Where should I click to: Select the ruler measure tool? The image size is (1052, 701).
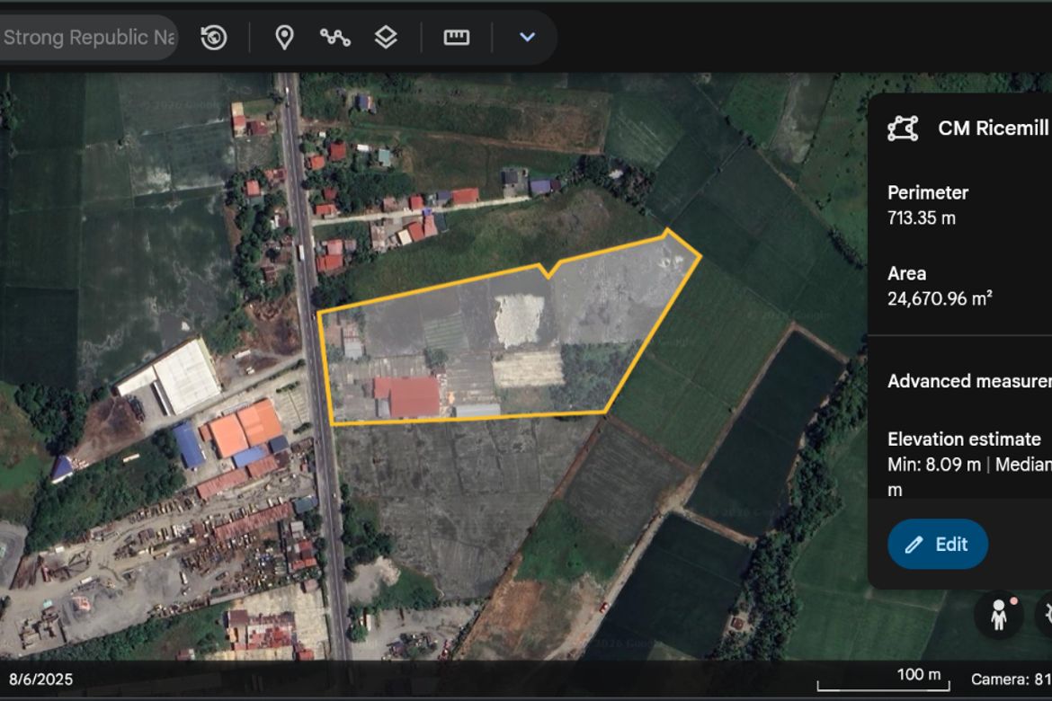tap(456, 38)
